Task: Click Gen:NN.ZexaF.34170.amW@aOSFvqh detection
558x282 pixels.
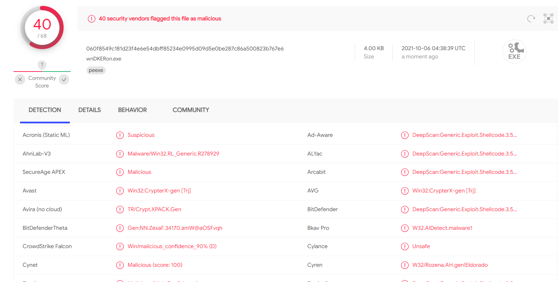Action: click(x=175, y=228)
